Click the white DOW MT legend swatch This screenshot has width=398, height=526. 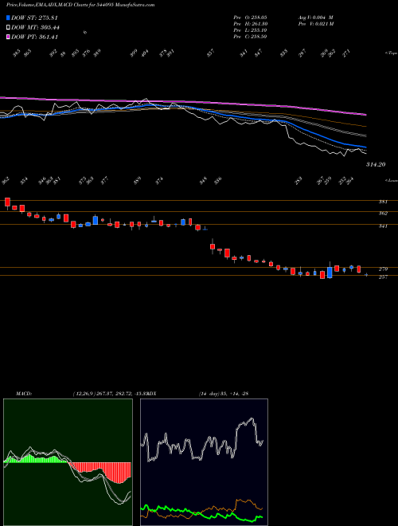click(x=8, y=27)
